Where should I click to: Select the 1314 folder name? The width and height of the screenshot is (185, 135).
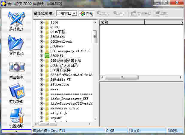(x=54, y=22)
